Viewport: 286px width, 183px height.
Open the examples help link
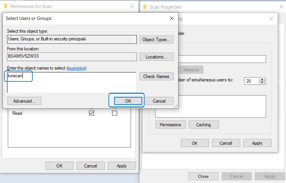click(76, 68)
